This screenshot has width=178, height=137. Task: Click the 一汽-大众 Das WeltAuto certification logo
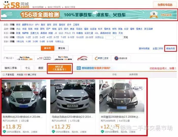(x=25, y=58)
